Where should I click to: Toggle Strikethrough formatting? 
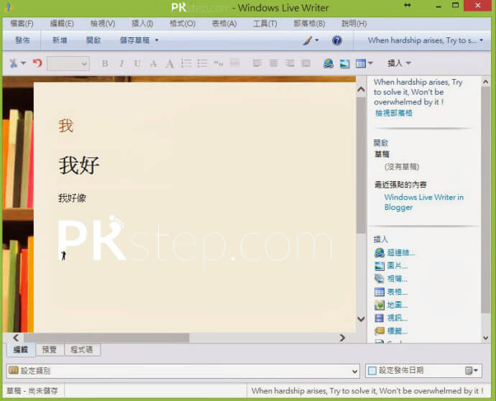click(x=153, y=63)
